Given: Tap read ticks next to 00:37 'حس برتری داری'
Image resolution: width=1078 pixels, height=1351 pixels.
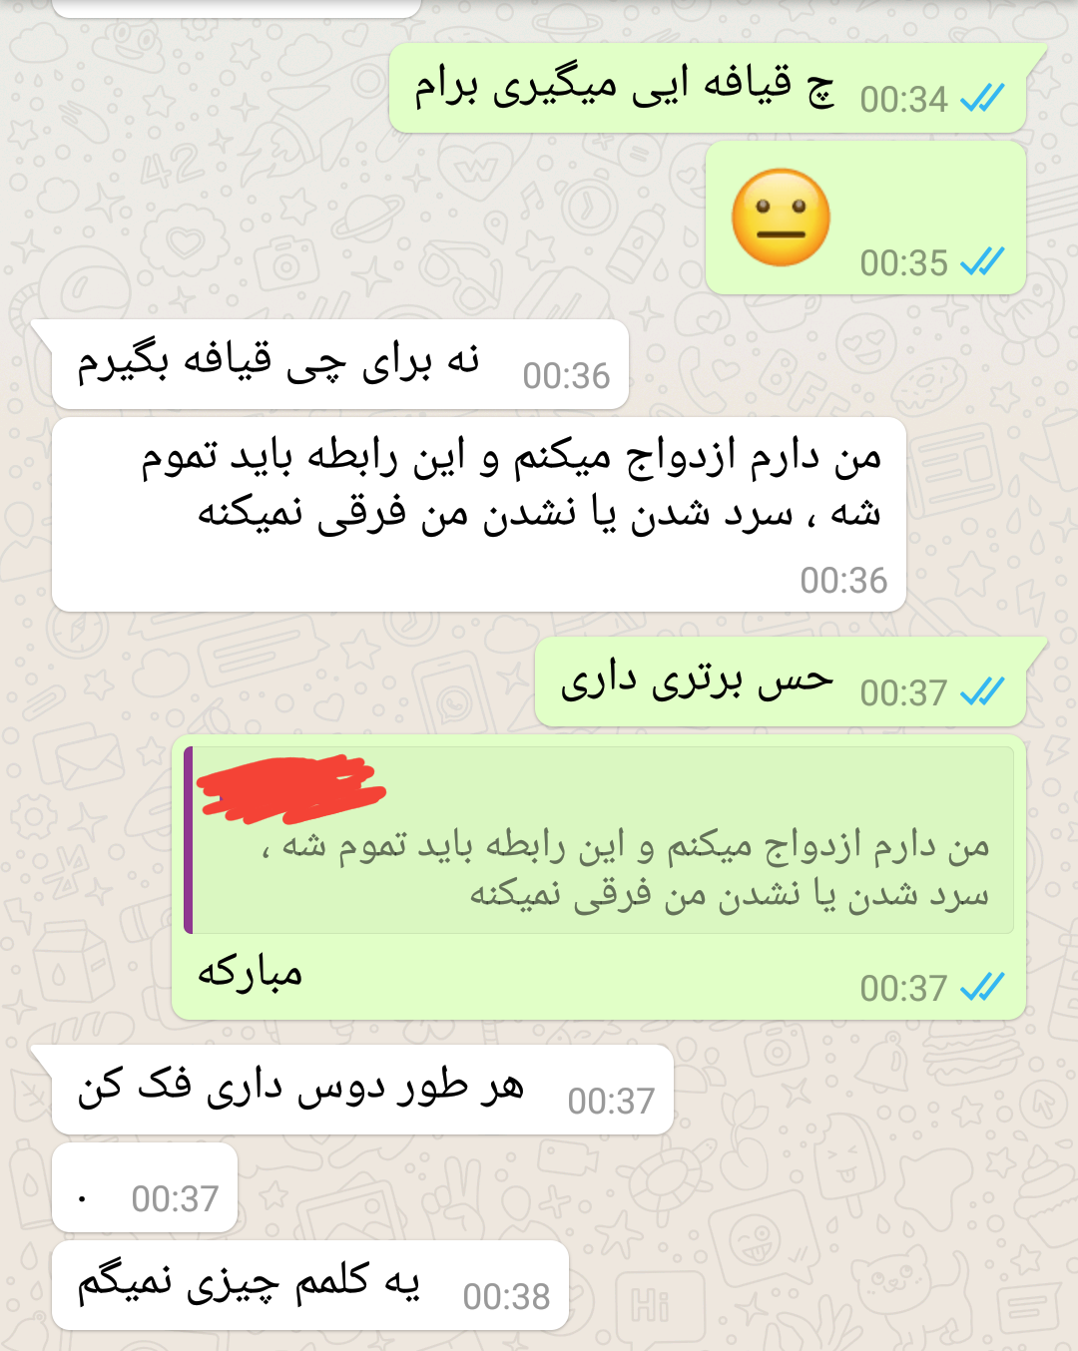Looking at the screenshot, I should [x=982, y=691].
